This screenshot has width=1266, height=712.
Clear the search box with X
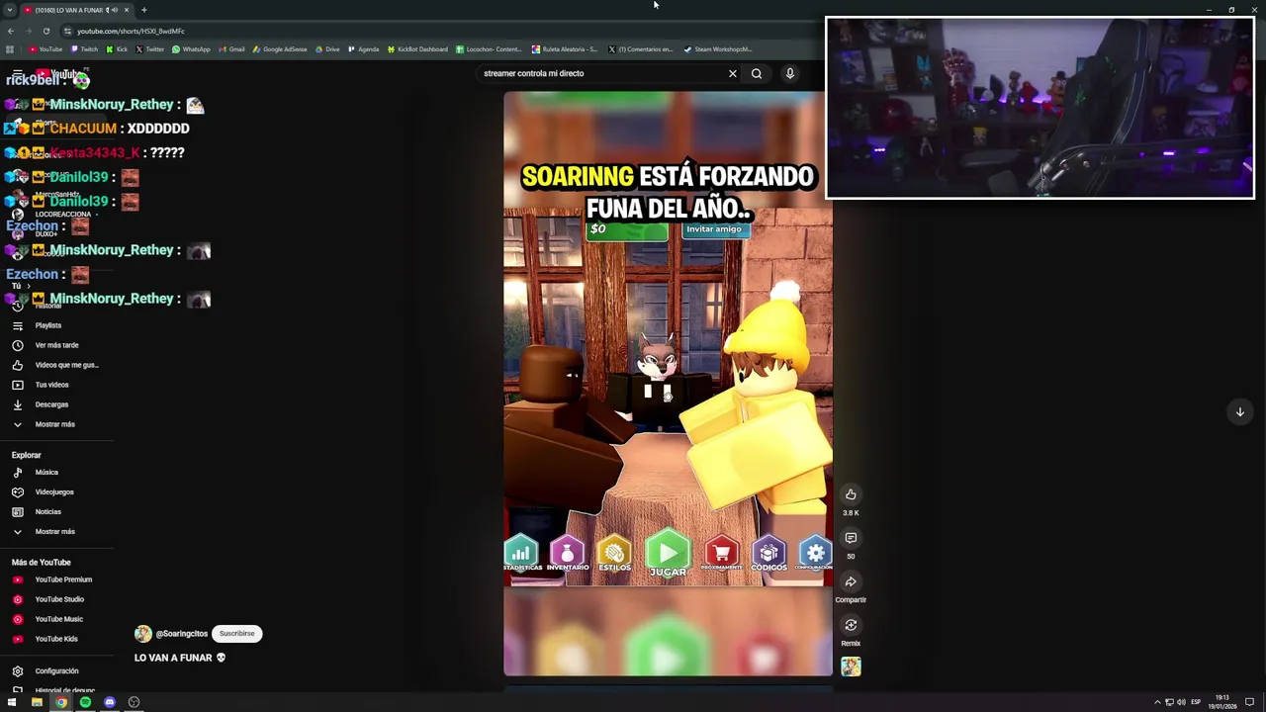coord(733,73)
